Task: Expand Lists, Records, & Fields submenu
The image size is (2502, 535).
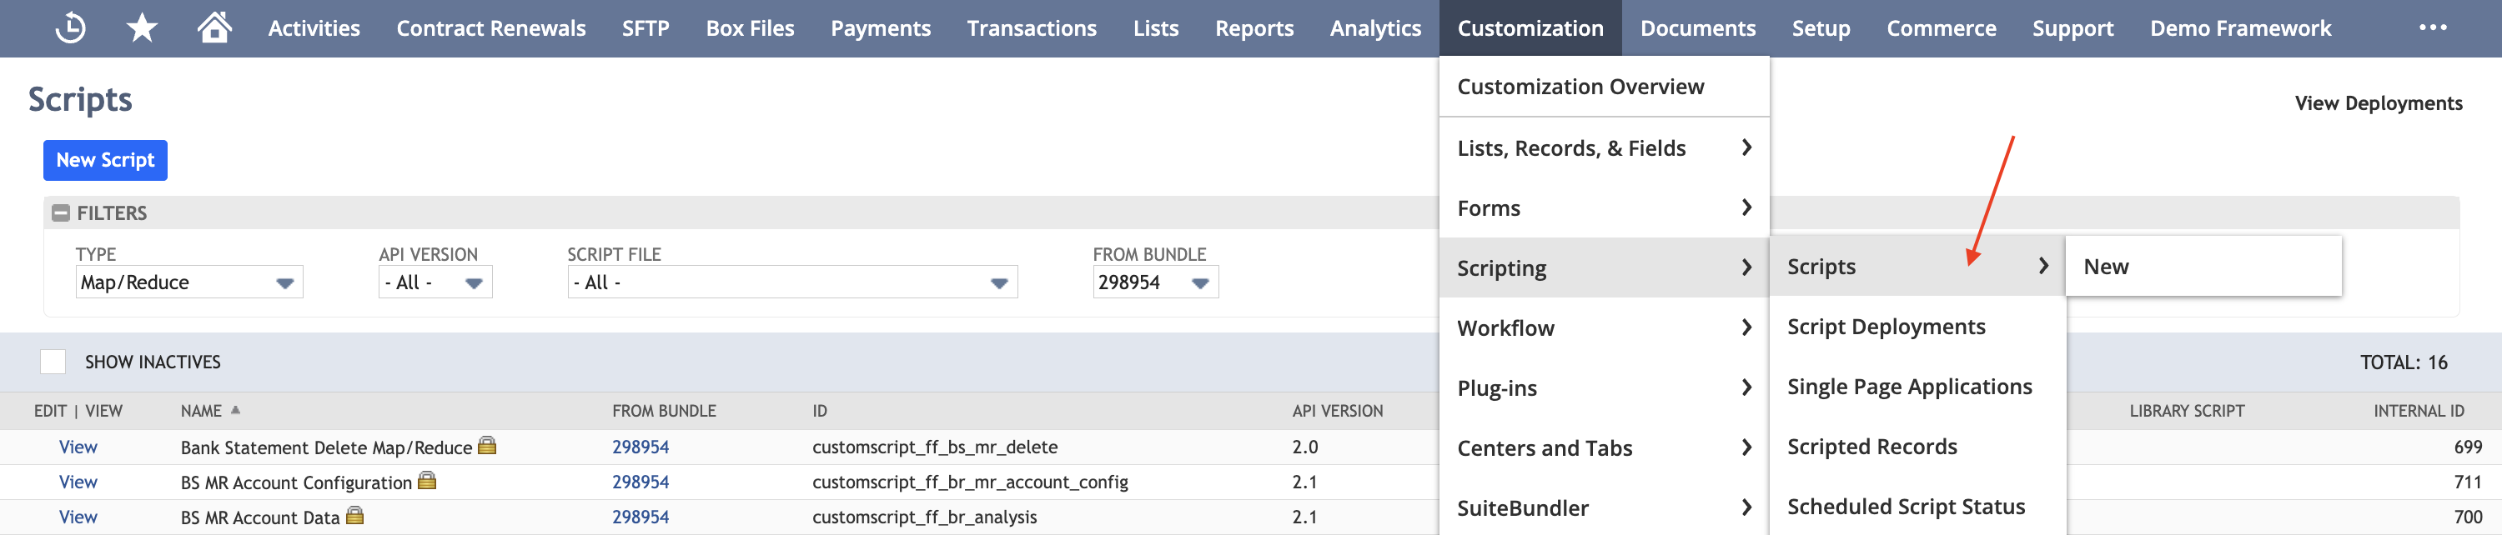Action: pyautogui.click(x=1604, y=147)
